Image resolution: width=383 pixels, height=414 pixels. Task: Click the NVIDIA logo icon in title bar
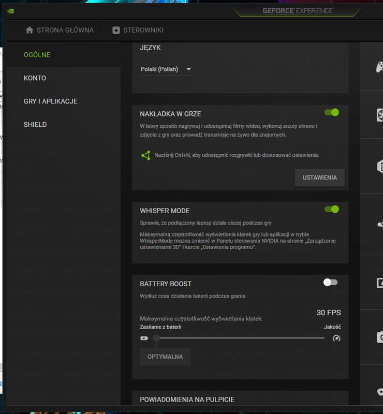(10, 11)
